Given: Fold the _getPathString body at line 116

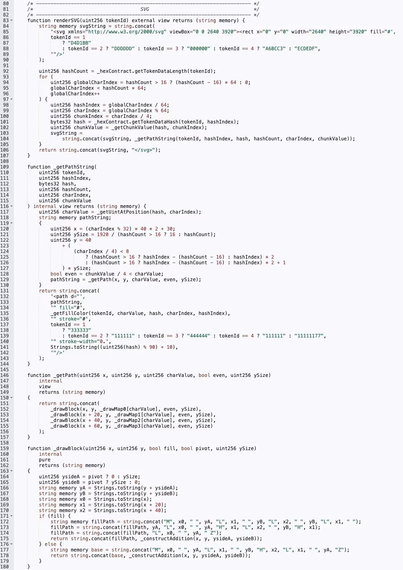Looking at the screenshot, I should [x=11, y=206].
